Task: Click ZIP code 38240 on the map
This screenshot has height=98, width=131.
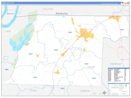Action: [35, 77]
